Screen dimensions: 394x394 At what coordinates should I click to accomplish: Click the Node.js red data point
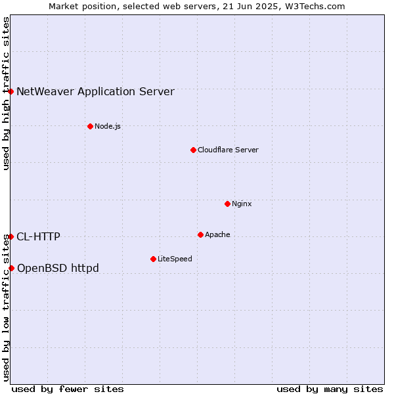[x=90, y=126]
